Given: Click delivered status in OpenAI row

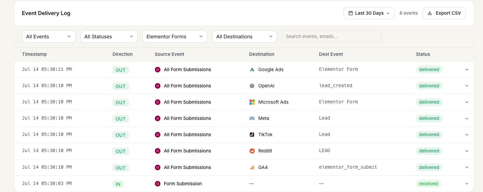Looking at the screenshot, I should click(x=429, y=86).
